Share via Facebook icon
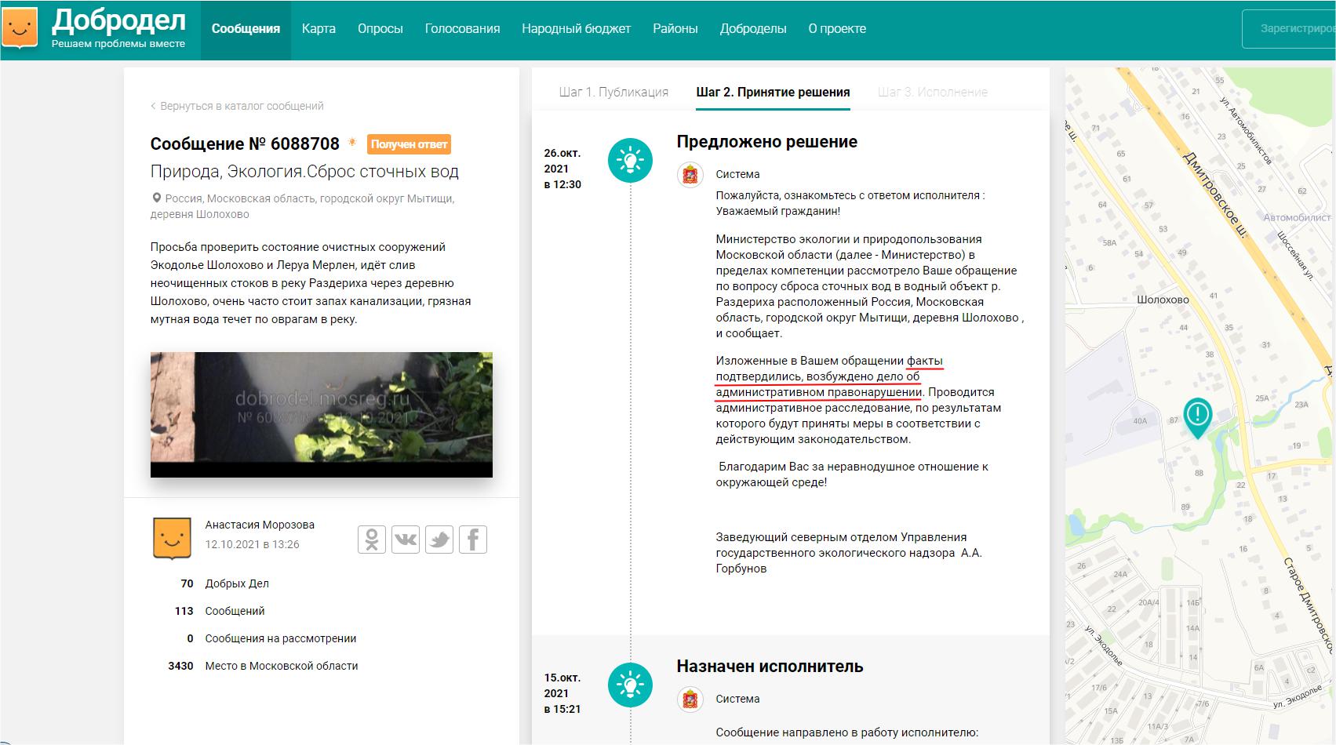 [x=473, y=540]
